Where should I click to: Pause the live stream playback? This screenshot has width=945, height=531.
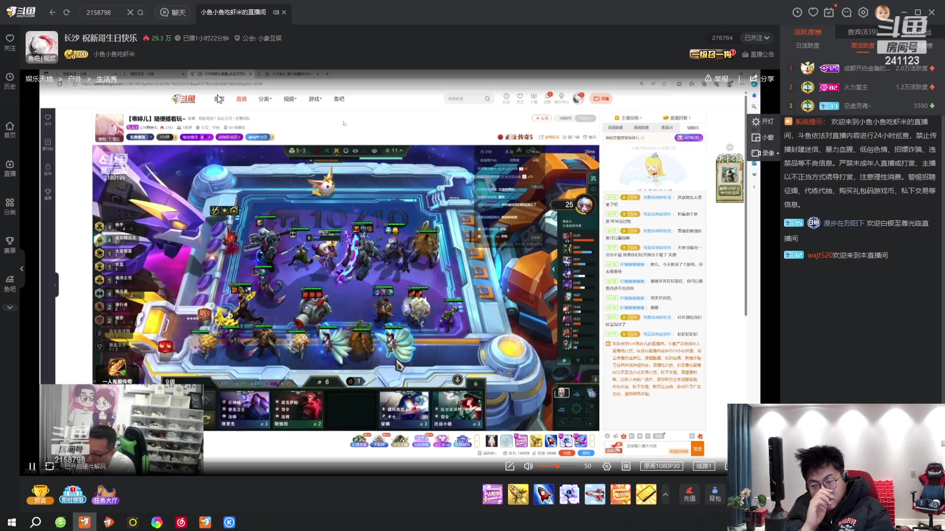click(32, 466)
